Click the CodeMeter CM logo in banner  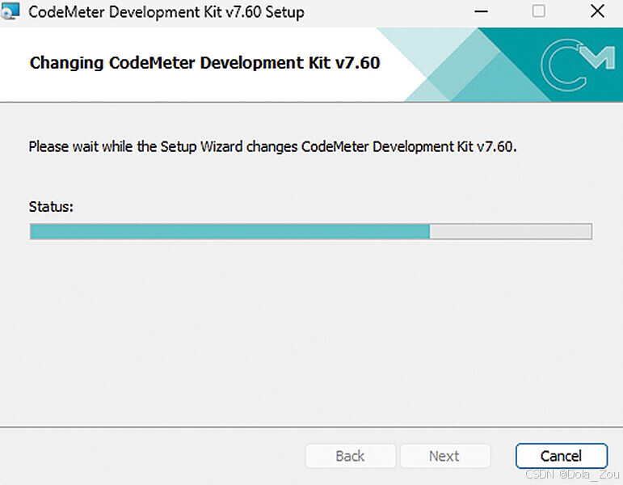pos(578,65)
